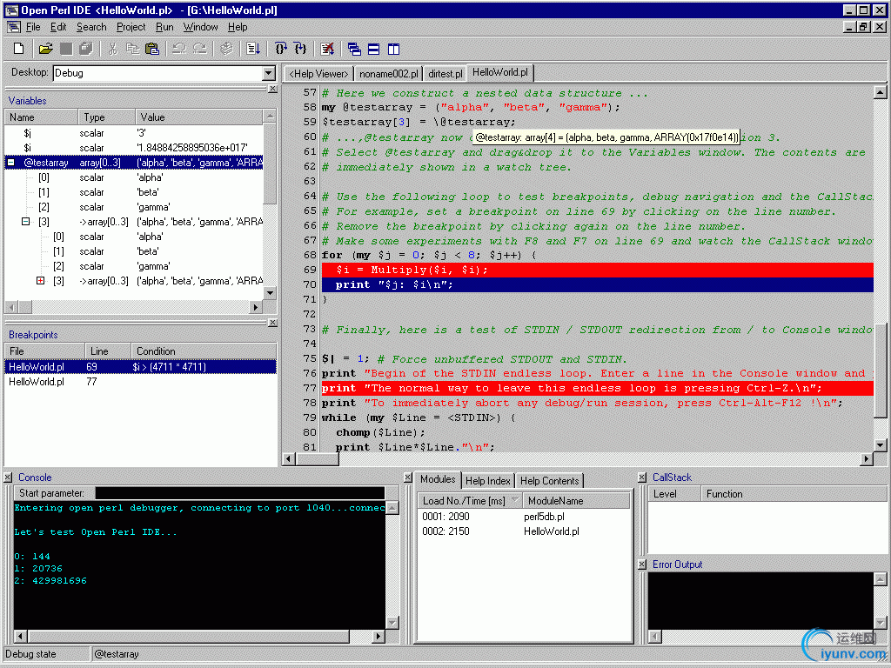Tile windows vertically via toolbar icon
891x668 pixels.
393,49
